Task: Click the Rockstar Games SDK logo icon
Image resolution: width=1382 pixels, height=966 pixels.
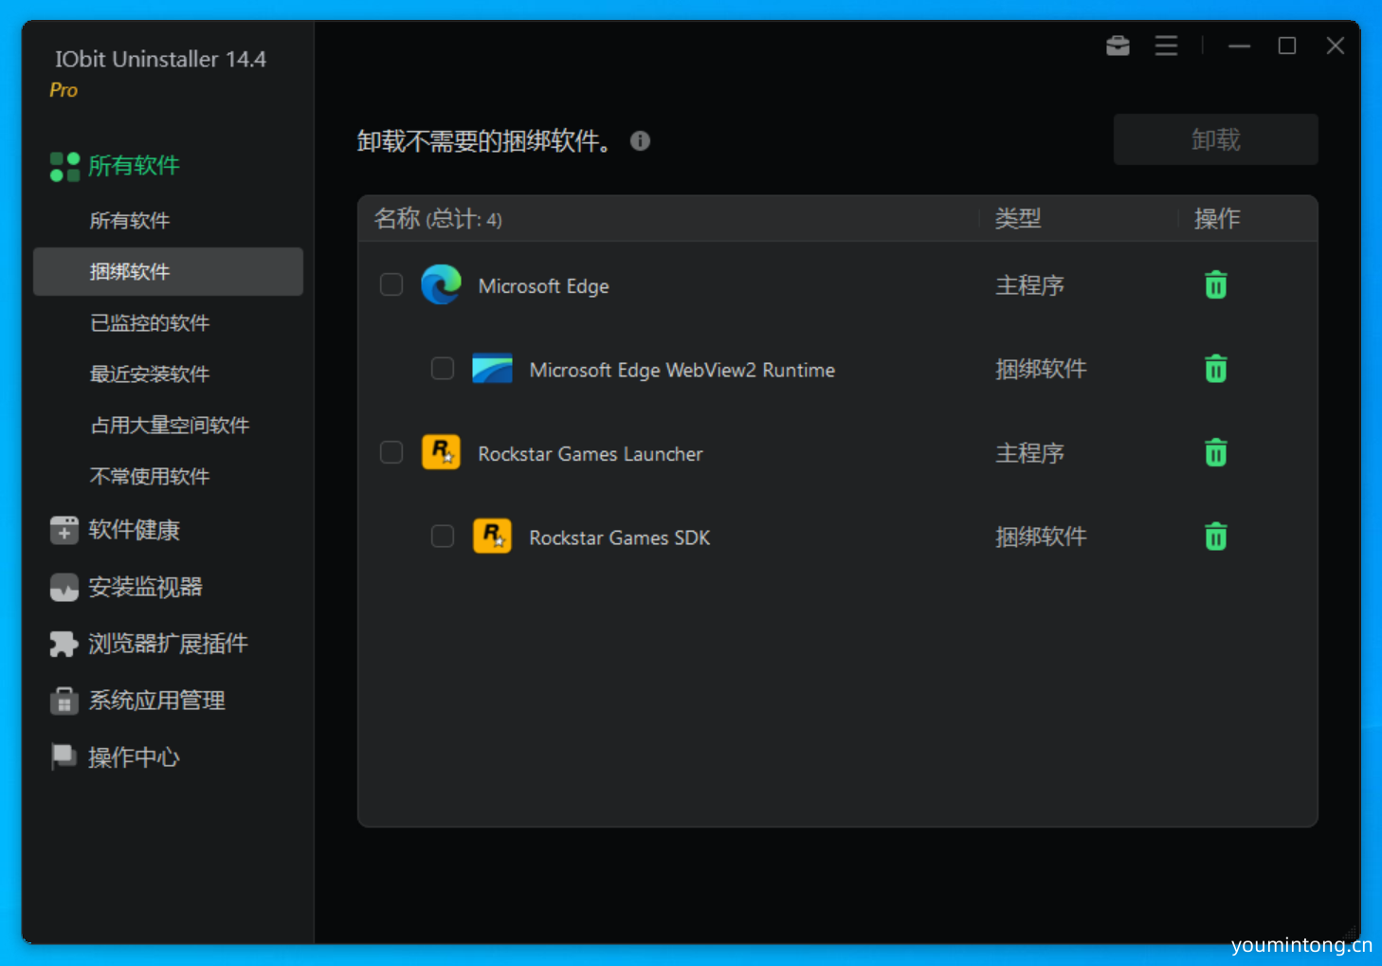Action: [492, 537]
